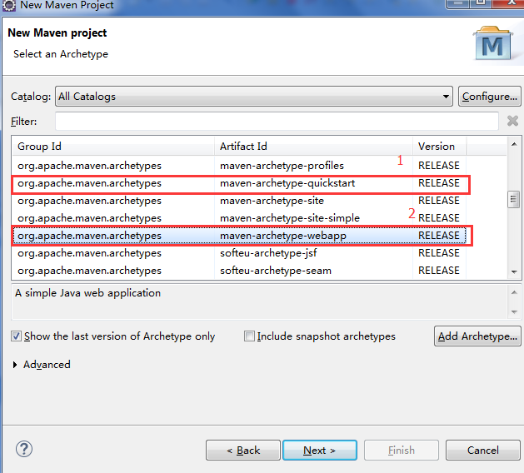This screenshot has width=524, height=473.
Task: Clear the filter with the X icon
Action: 512,121
